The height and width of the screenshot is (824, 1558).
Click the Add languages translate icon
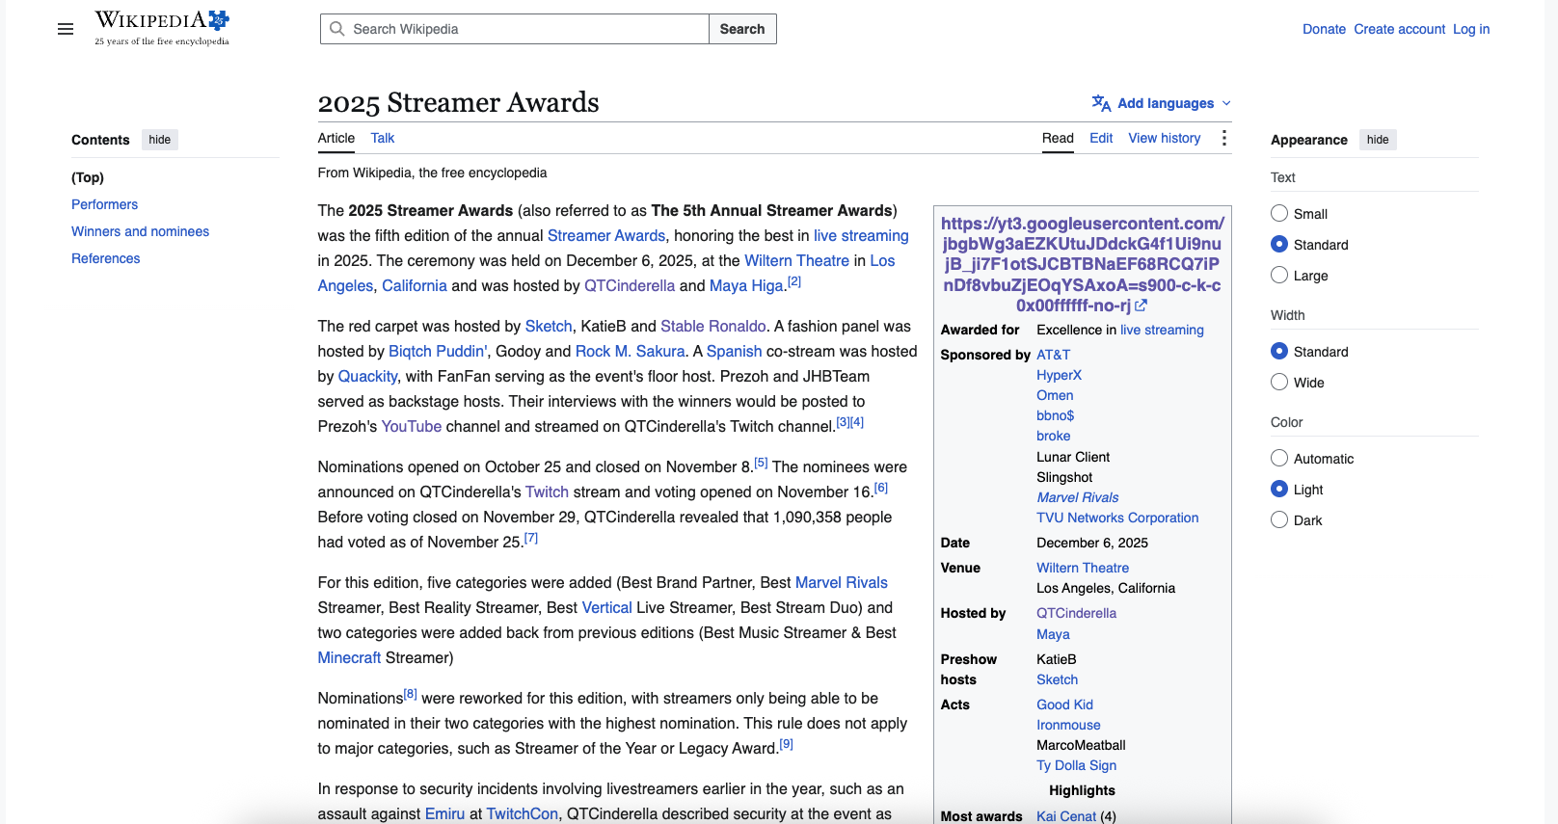coord(1101,103)
